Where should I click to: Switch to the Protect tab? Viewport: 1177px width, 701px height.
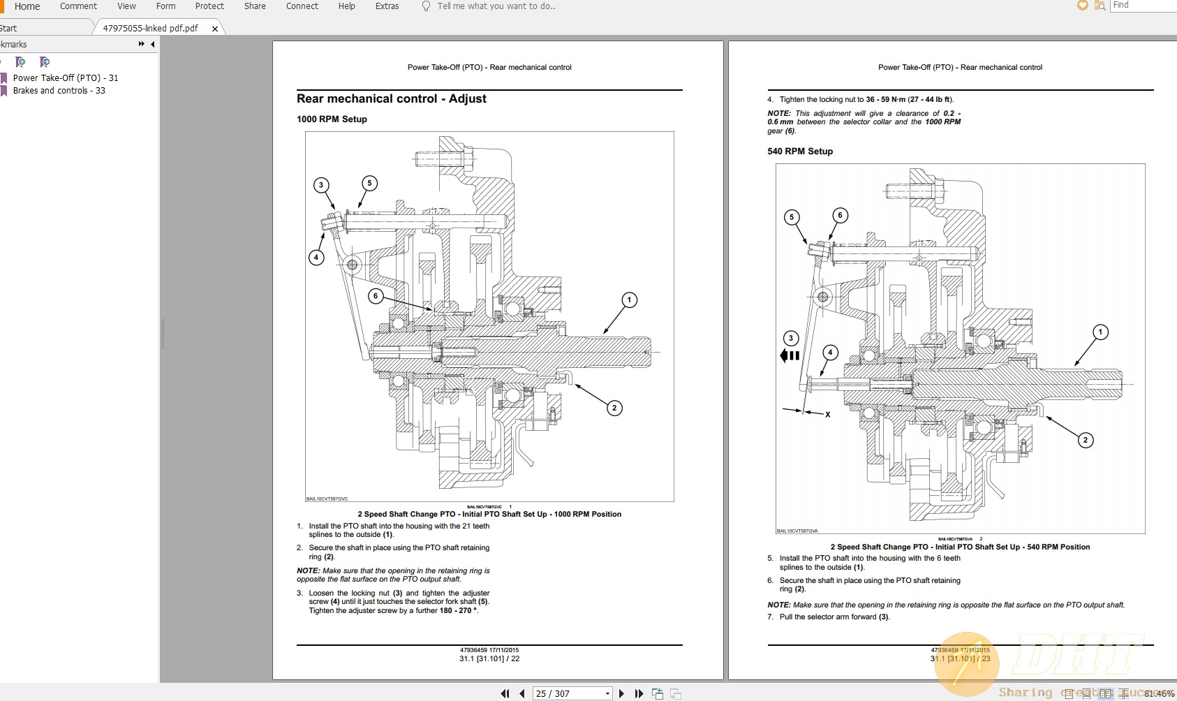point(209,6)
